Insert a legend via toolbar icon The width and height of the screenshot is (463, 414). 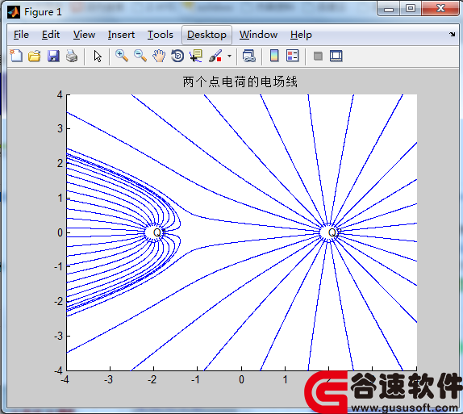tap(293, 56)
